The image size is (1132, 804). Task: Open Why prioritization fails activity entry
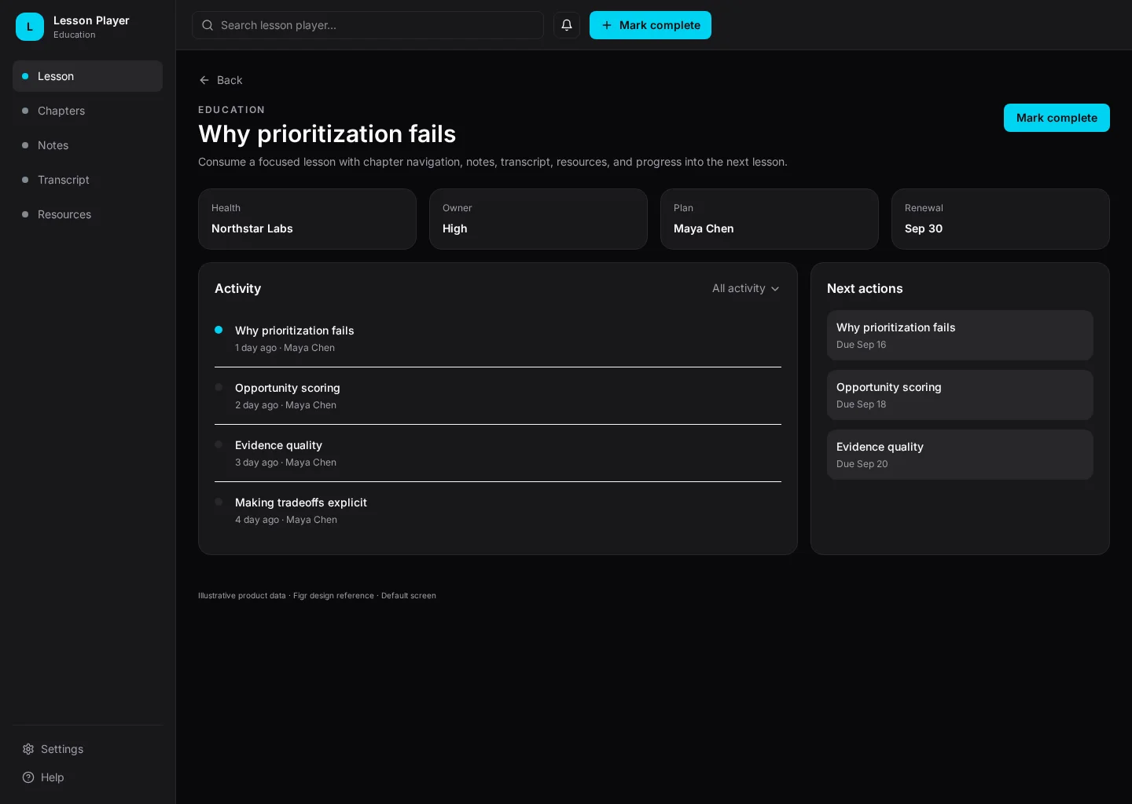[x=498, y=338]
